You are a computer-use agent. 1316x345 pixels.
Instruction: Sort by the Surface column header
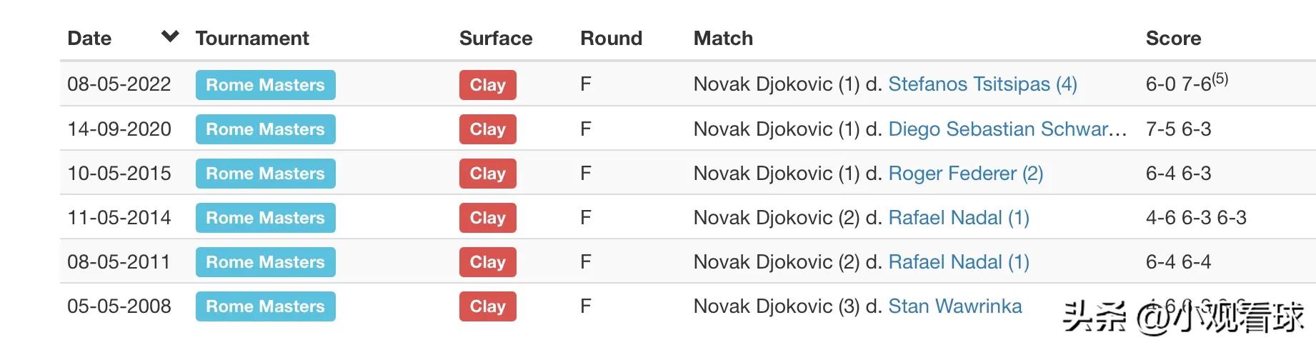tap(495, 38)
